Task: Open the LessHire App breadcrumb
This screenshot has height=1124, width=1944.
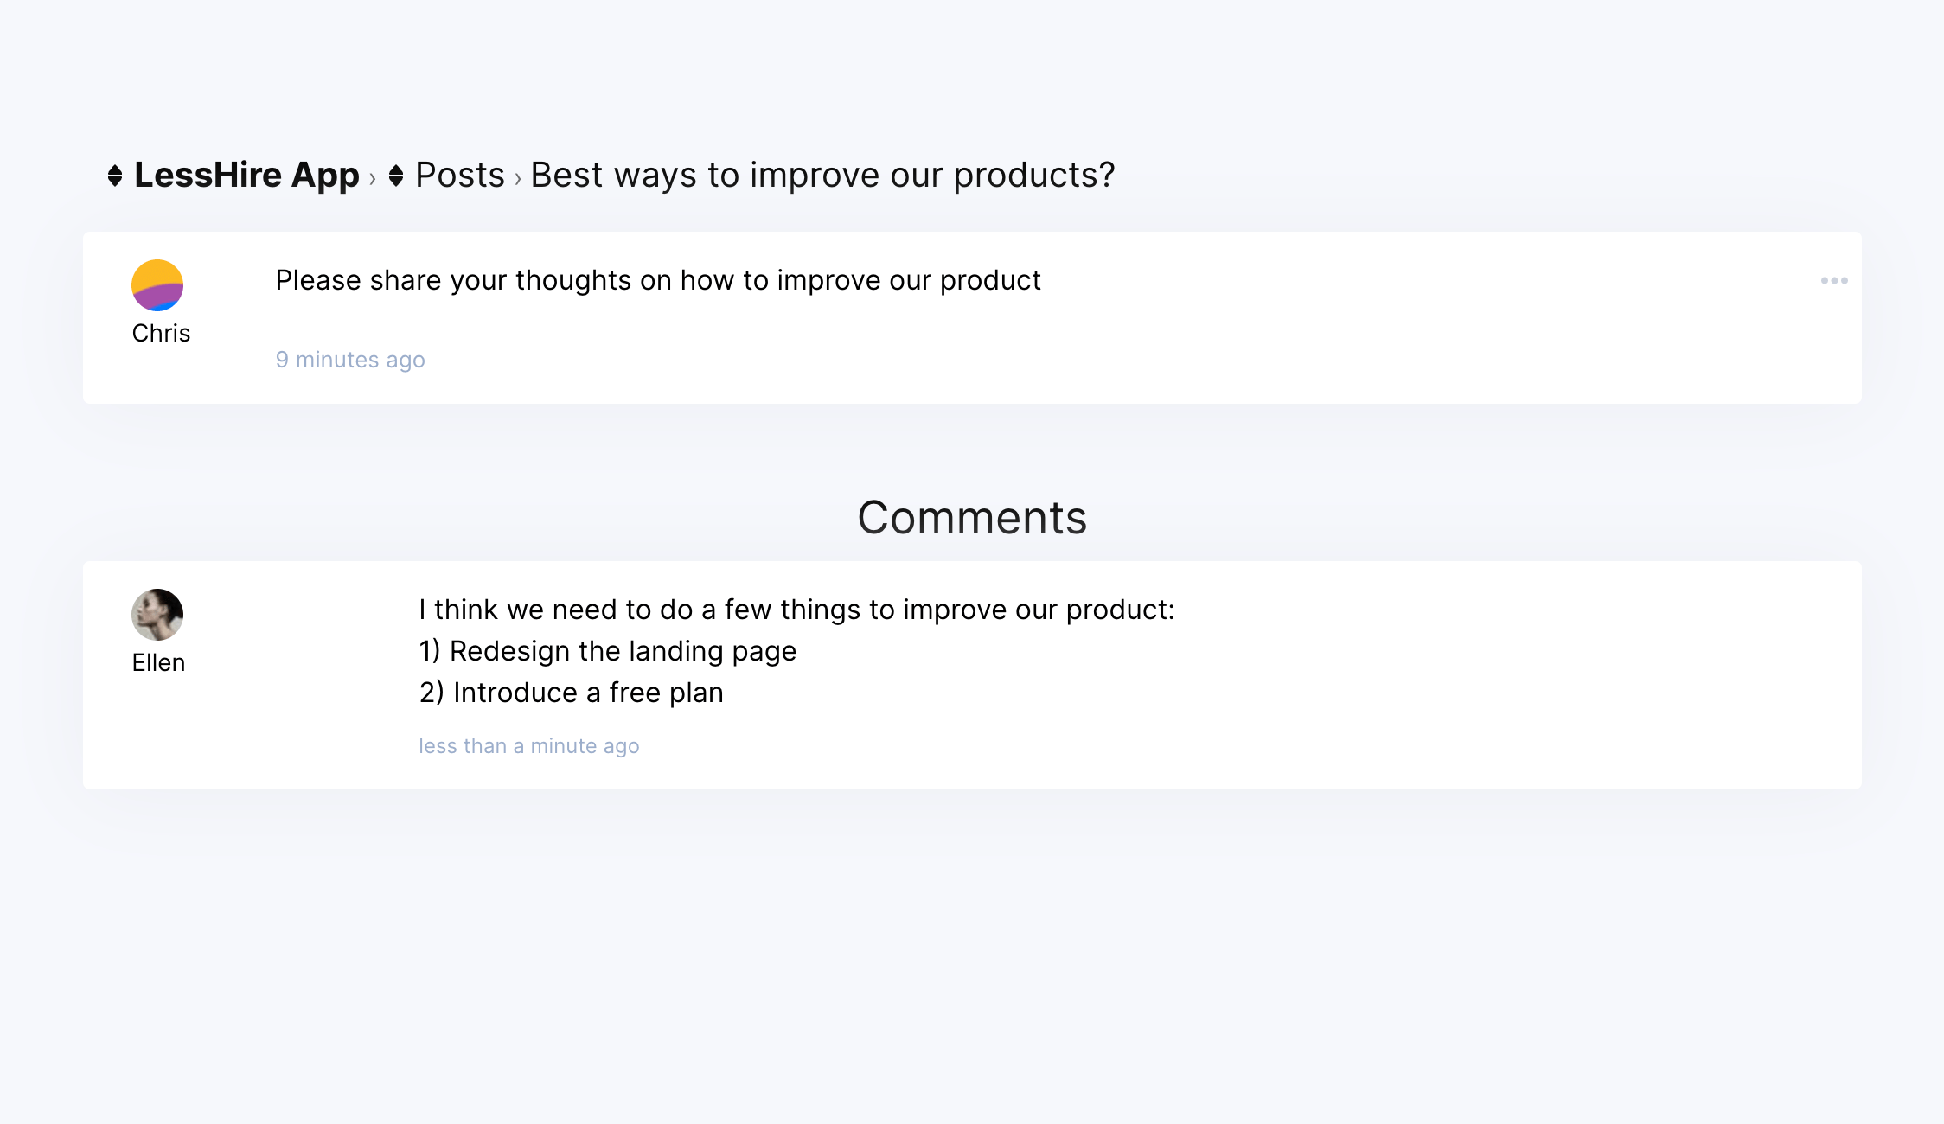Action: (246, 175)
